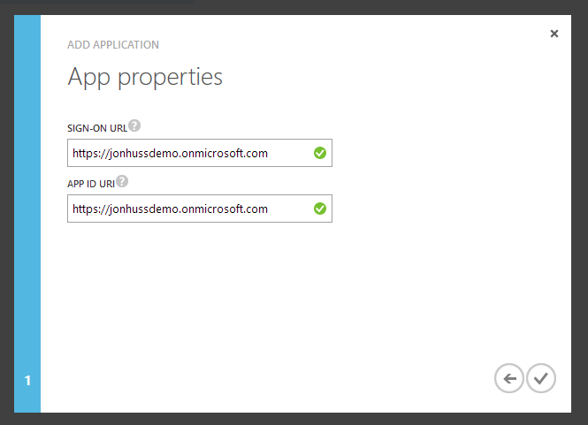Complete the wizard with the checkmark button
The image size is (588, 425).
(x=540, y=379)
